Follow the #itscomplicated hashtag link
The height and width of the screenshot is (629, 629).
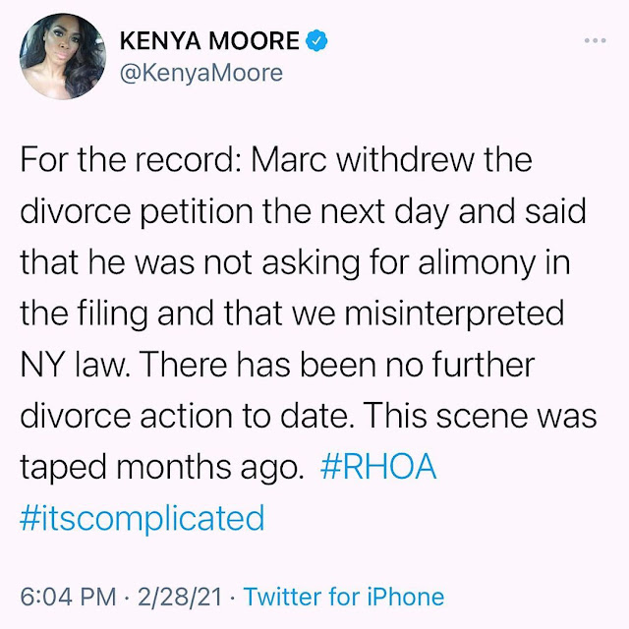point(143,518)
